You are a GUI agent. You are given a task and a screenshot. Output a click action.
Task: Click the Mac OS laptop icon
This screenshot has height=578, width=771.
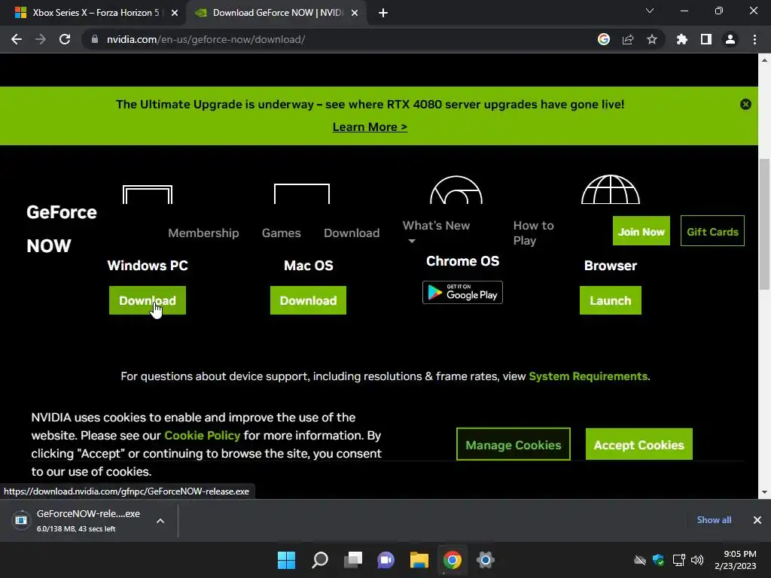(x=302, y=193)
